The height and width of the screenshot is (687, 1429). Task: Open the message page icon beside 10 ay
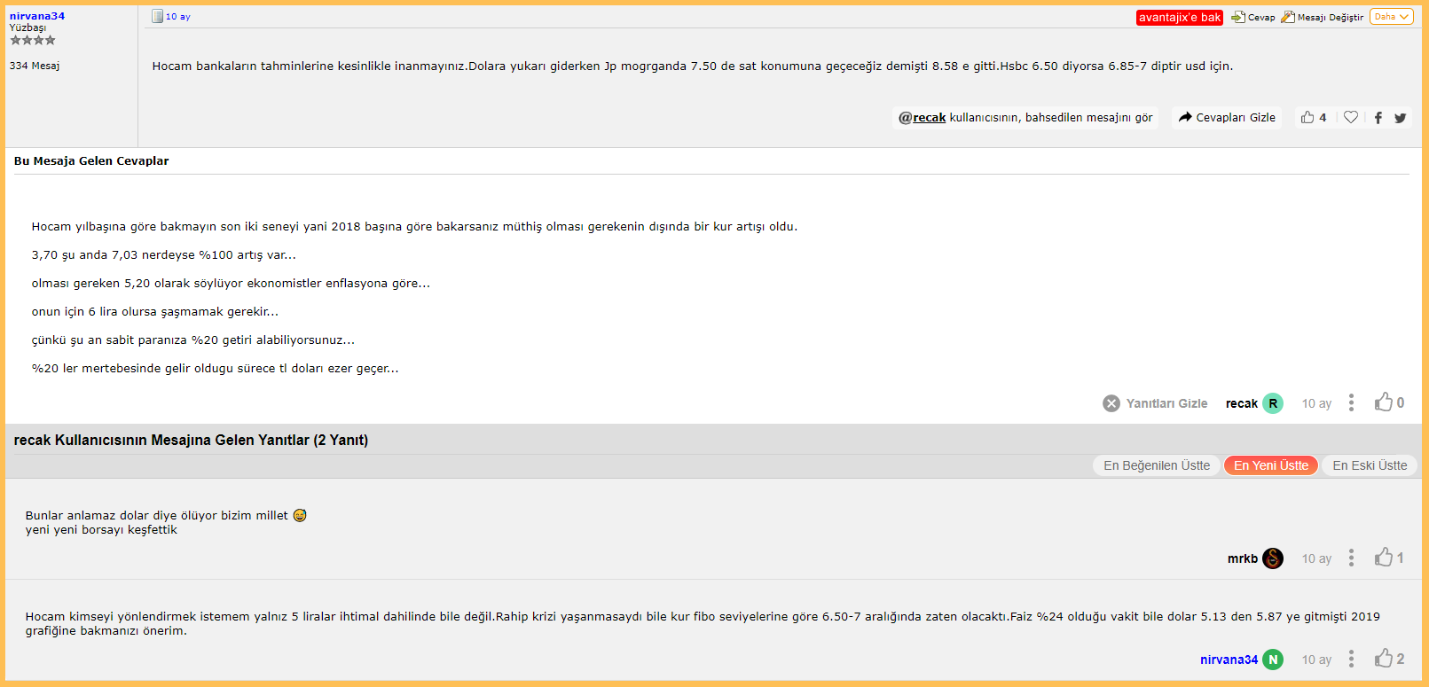coord(157,16)
